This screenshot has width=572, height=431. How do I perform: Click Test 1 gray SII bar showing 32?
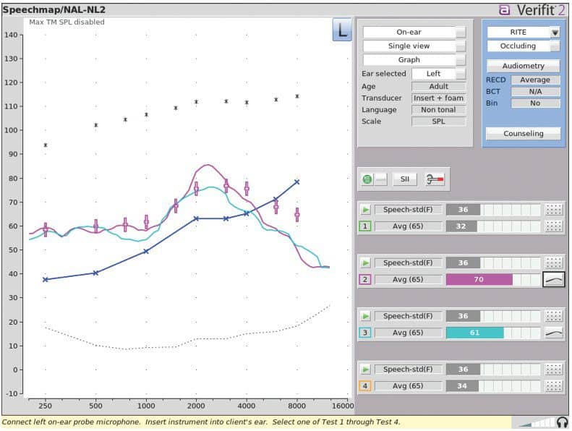coord(461,226)
